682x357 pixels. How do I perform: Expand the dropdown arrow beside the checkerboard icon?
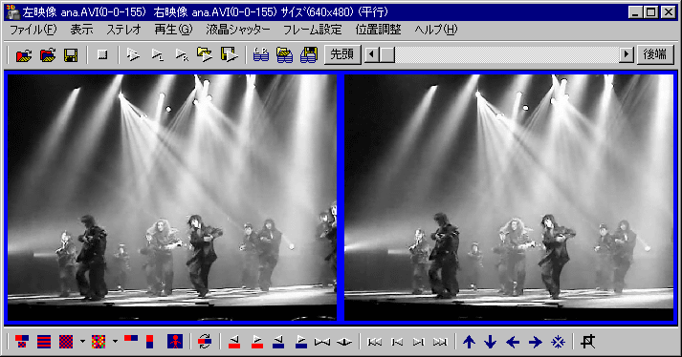(82, 342)
